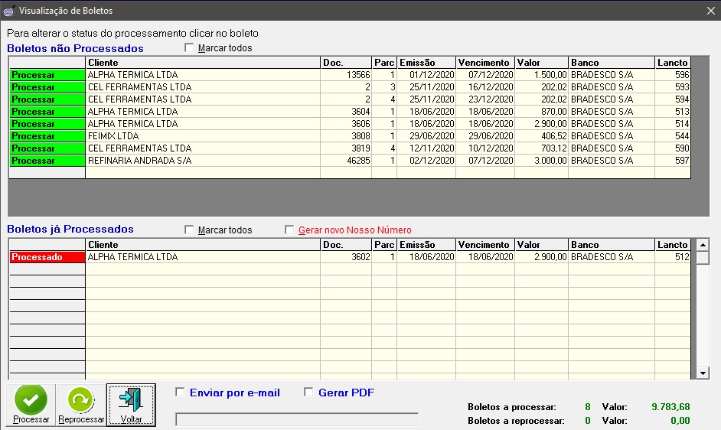Image resolution: width=721 pixels, height=430 pixels.
Task: Check Marcar todos for processed boletos
Action: [189, 230]
